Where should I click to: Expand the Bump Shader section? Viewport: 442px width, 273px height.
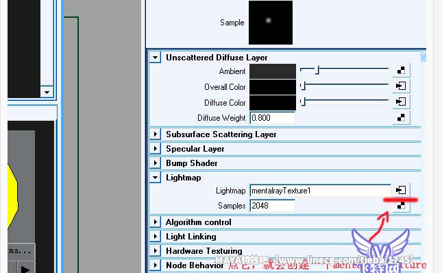155,163
